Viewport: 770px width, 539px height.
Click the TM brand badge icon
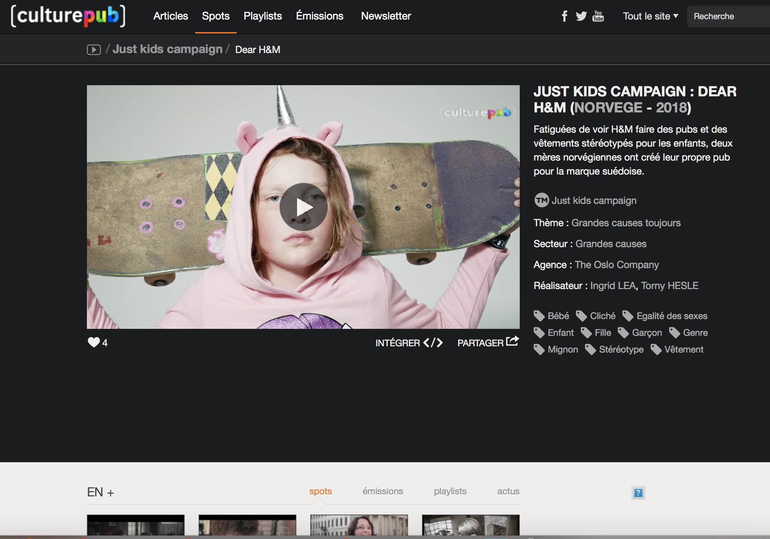pyautogui.click(x=542, y=200)
